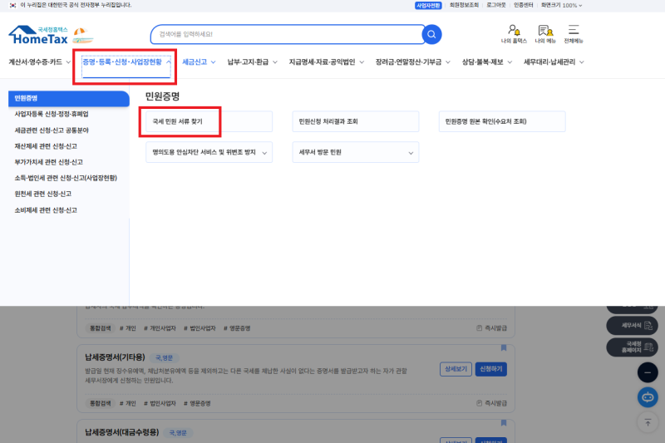Image resolution: width=665 pixels, height=443 pixels.
Task: Open 증명·등록·신청·사업장현황 menu
Action: pyautogui.click(x=126, y=62)
